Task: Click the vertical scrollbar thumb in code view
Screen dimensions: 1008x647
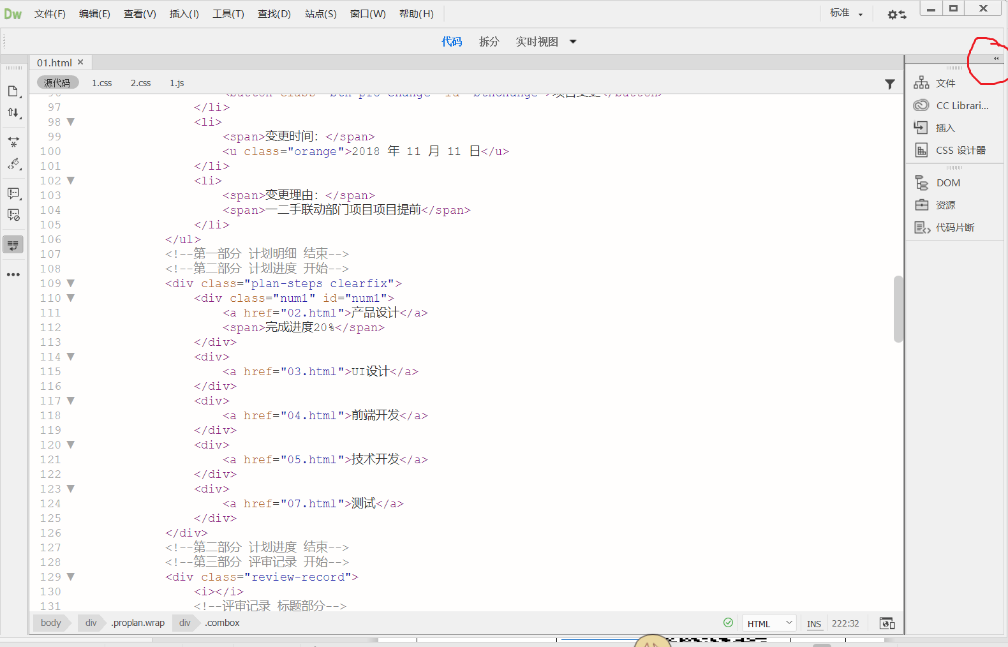Action: (x=898, y=309)
